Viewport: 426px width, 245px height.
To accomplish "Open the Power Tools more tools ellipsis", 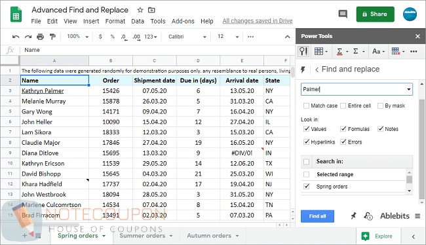I will (414, 51).
